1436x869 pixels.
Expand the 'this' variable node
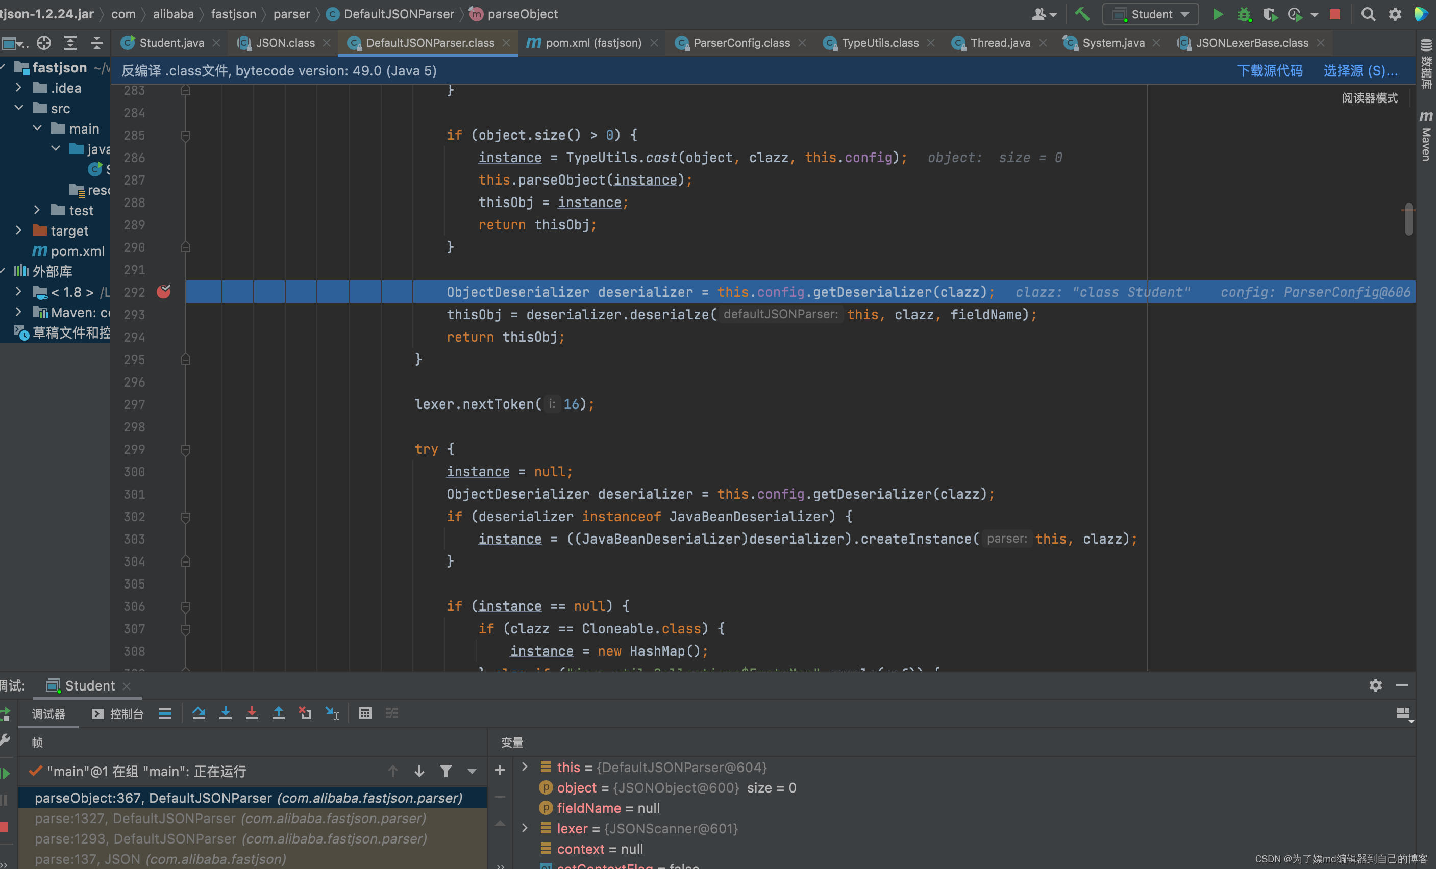tap(525, 767)
